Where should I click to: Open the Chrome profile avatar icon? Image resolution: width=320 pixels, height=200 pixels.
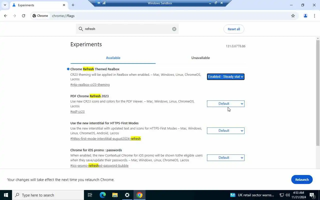(305, 16)
